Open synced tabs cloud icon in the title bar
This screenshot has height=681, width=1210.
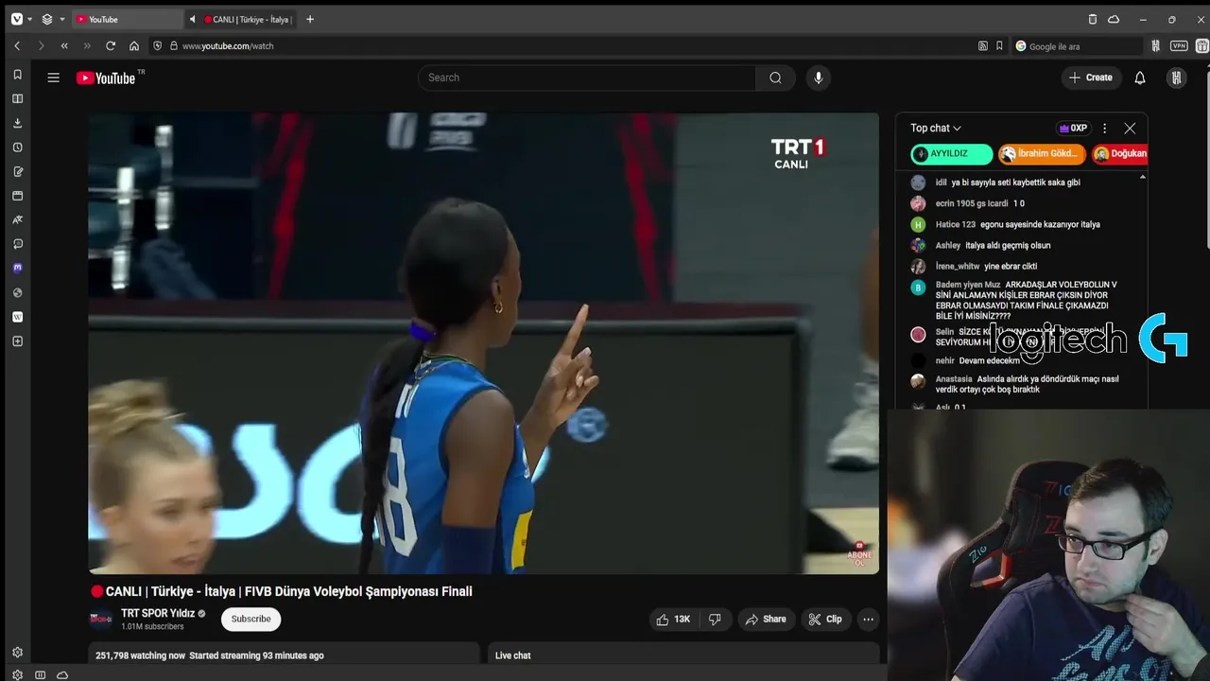click(1114, 19)
